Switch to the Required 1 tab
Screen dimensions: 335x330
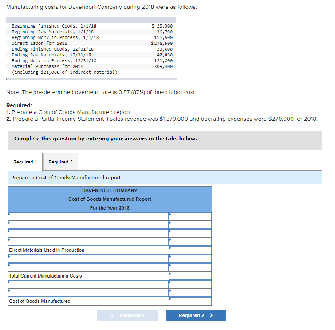click(x=25, y=162)
